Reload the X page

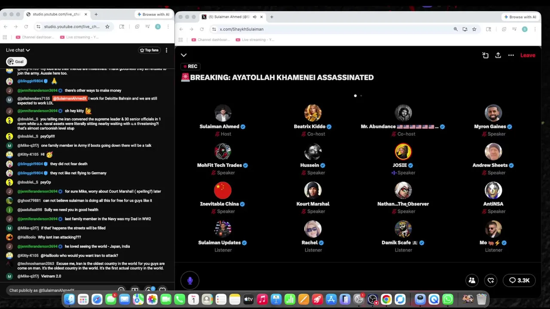click(202, 29)
